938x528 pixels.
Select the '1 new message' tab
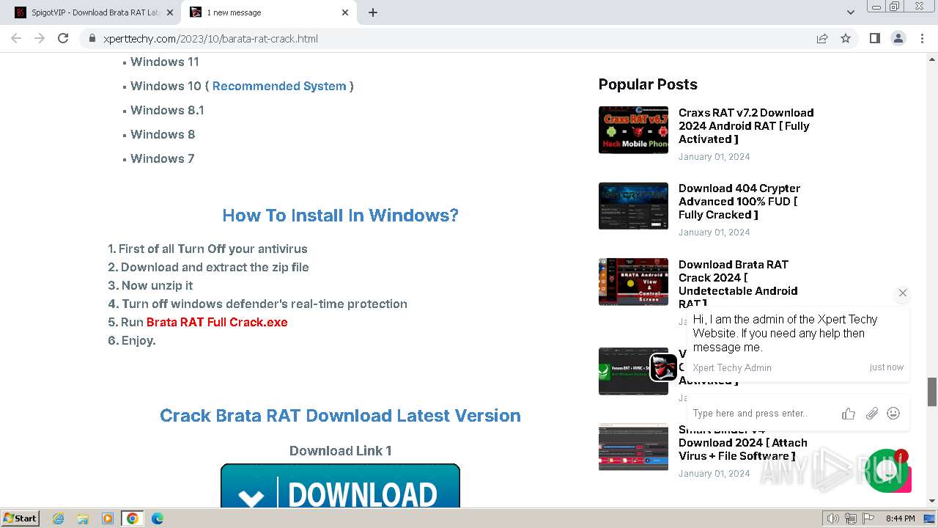click(270, 12)
